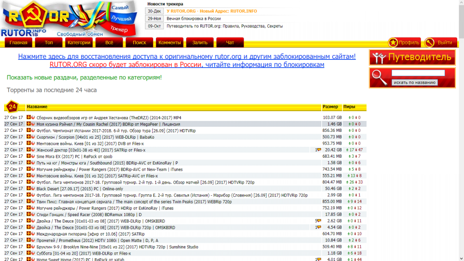Open magnet link for Black Desert
Image resolution: width=464 pixels, height=261 pixels.
coord(33,188)
